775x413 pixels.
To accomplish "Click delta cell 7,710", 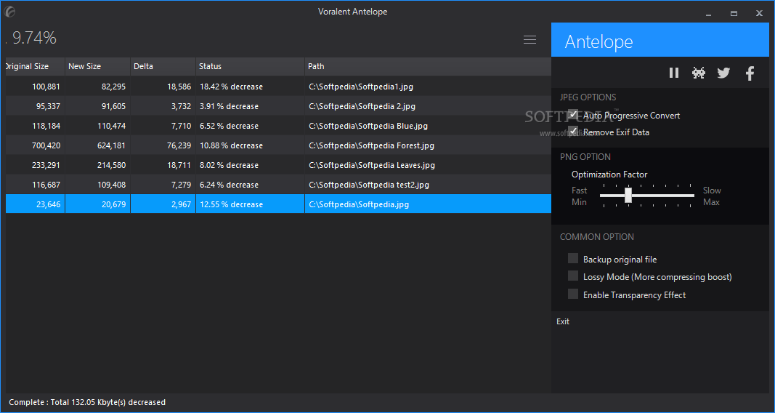I will click(163, 126).
